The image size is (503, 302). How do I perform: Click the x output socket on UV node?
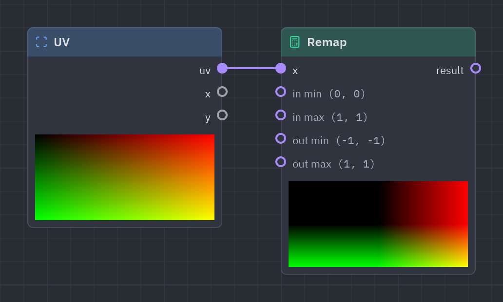pyautogui.click(x=222, y=92)
